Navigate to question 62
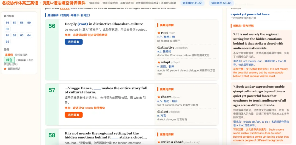The height and width of the screenshot is (145, 296). [15, 35]
